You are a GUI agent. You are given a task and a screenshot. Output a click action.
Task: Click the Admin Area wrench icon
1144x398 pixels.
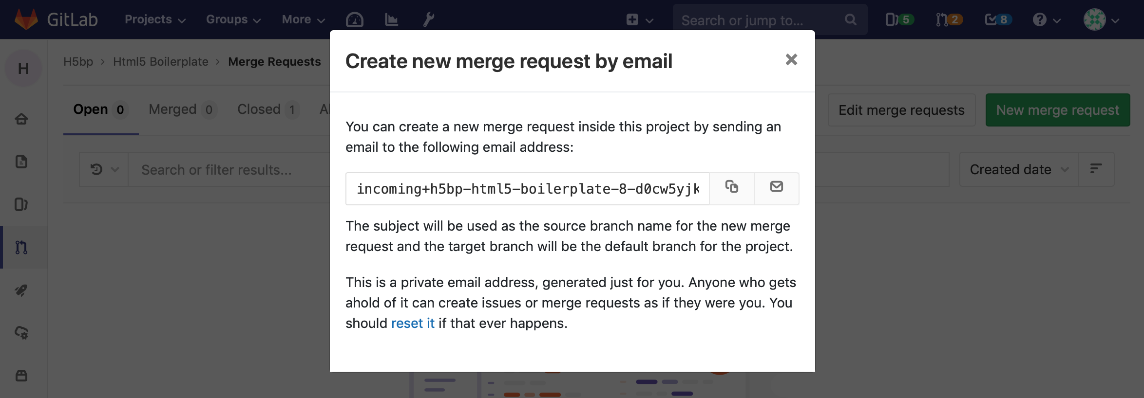pyautogui.click(x=428, y=19)
